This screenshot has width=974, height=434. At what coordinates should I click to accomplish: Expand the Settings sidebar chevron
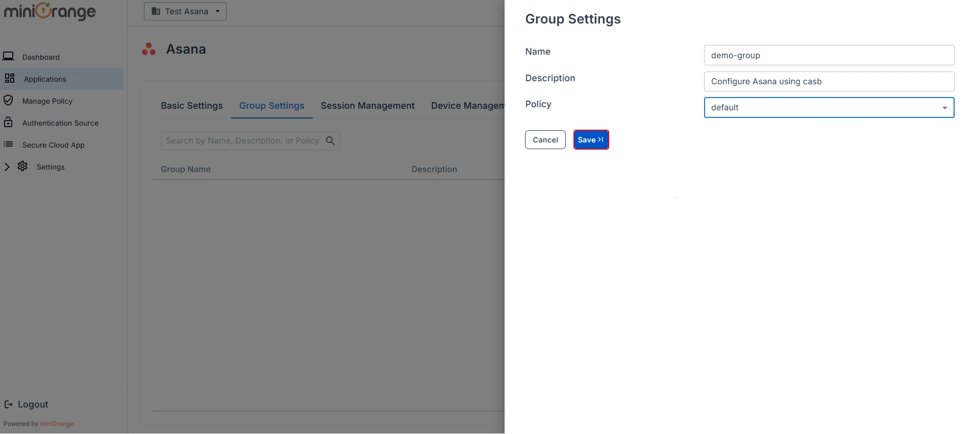click(x=7, y=166)
